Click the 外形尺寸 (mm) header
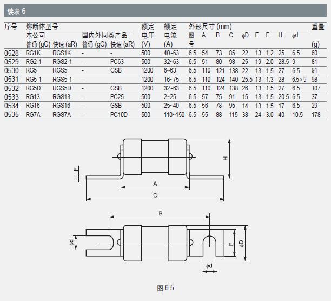This screenshot has width=331, height=301. coord(210,26)
